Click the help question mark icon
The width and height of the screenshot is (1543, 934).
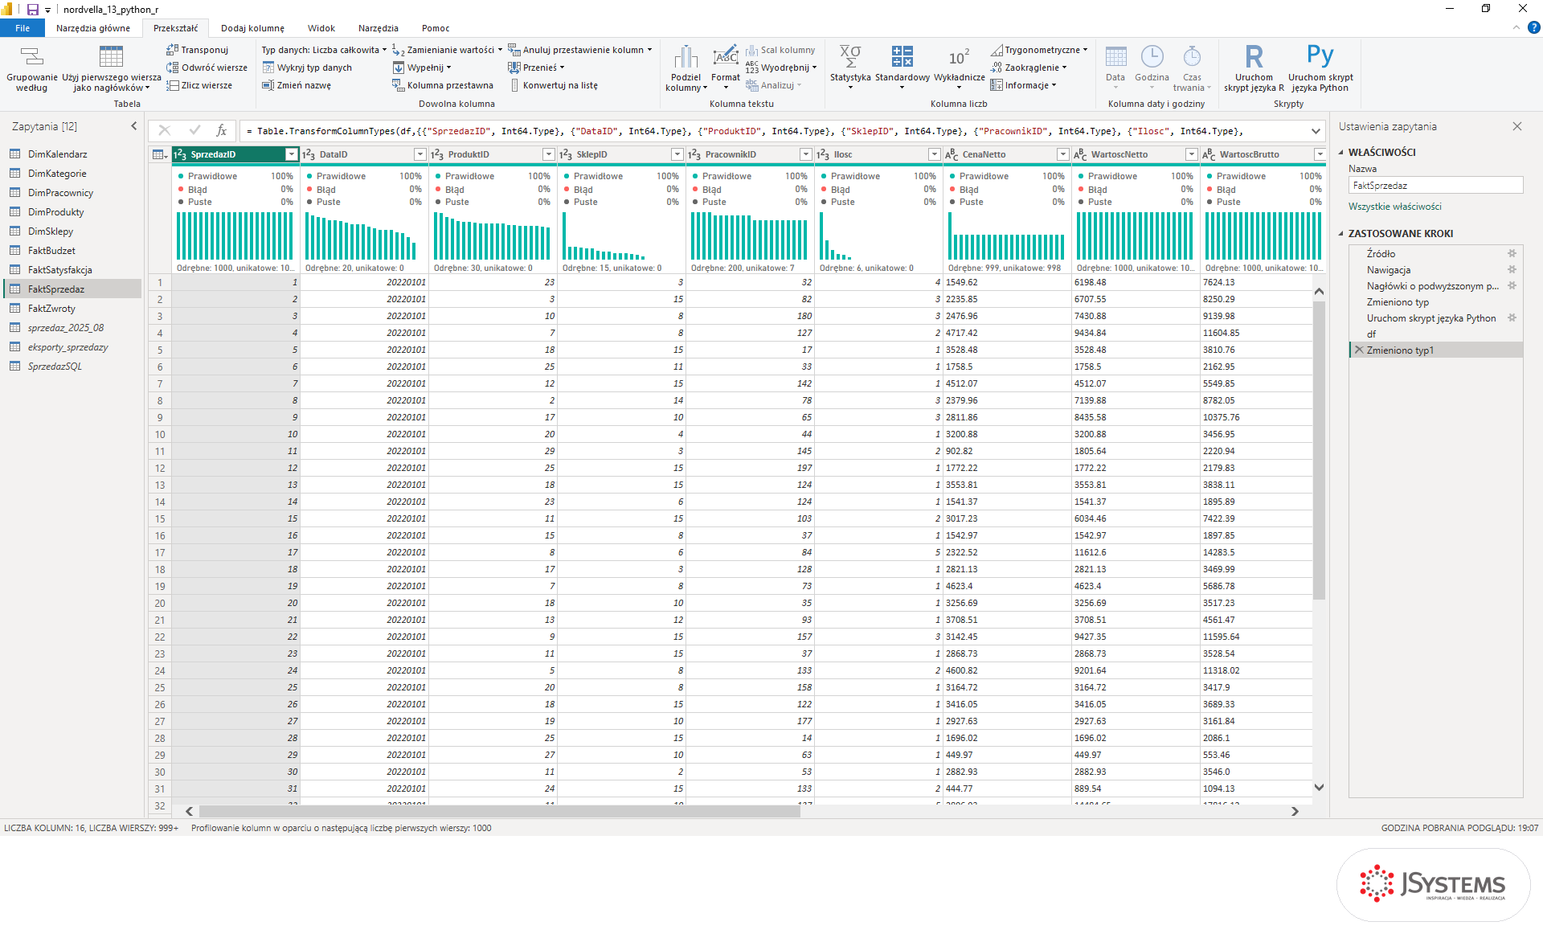click(x=1533, y=28)
